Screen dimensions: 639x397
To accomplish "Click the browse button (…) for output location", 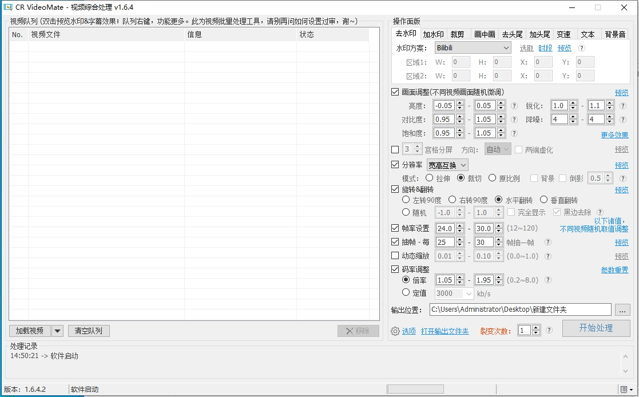I will tap(622, 310).
